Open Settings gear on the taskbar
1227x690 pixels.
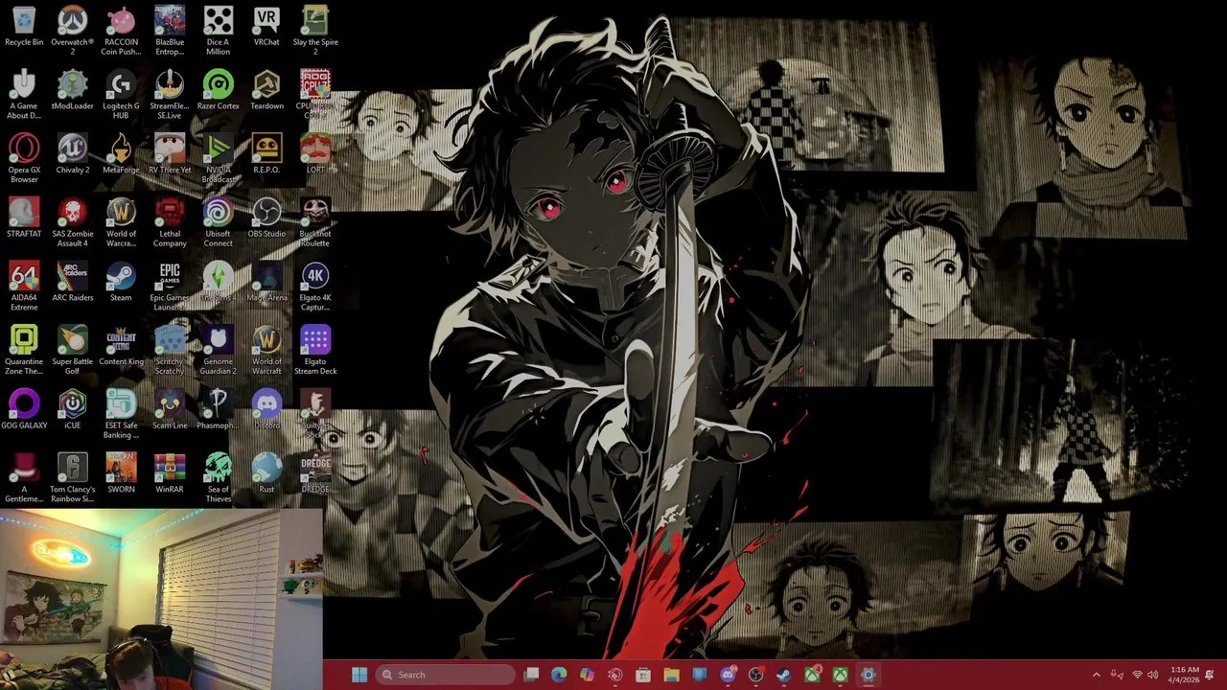click(868, 675)
